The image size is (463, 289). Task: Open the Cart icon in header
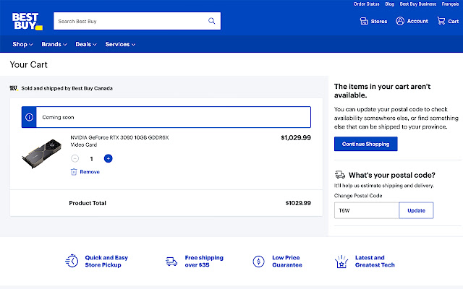[441, 21]
